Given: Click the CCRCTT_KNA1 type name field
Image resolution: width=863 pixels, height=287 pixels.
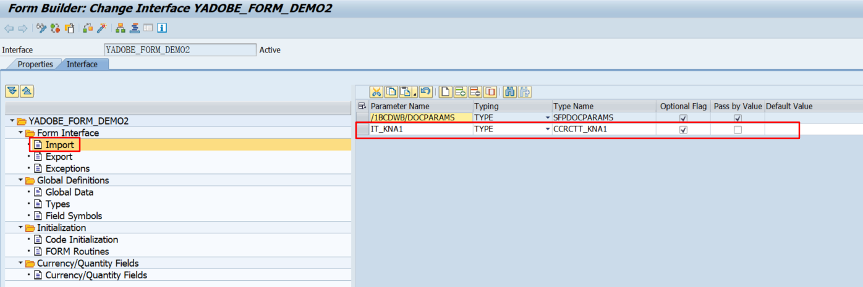Looking at the screenshot, I should (603, 130).
